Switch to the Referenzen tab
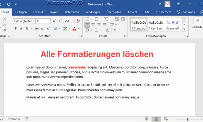Viewport: 203px width, 122px height. tap(72, 12)
